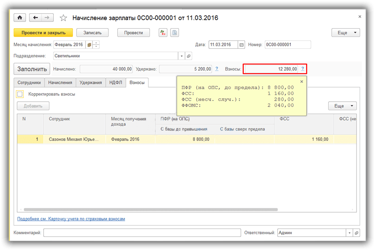Close the yellow contributions tooltip
Screen dimensions: 375x250
(301, 81)
